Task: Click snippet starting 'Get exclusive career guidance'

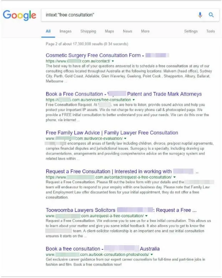Action: (x=125, y=262)
